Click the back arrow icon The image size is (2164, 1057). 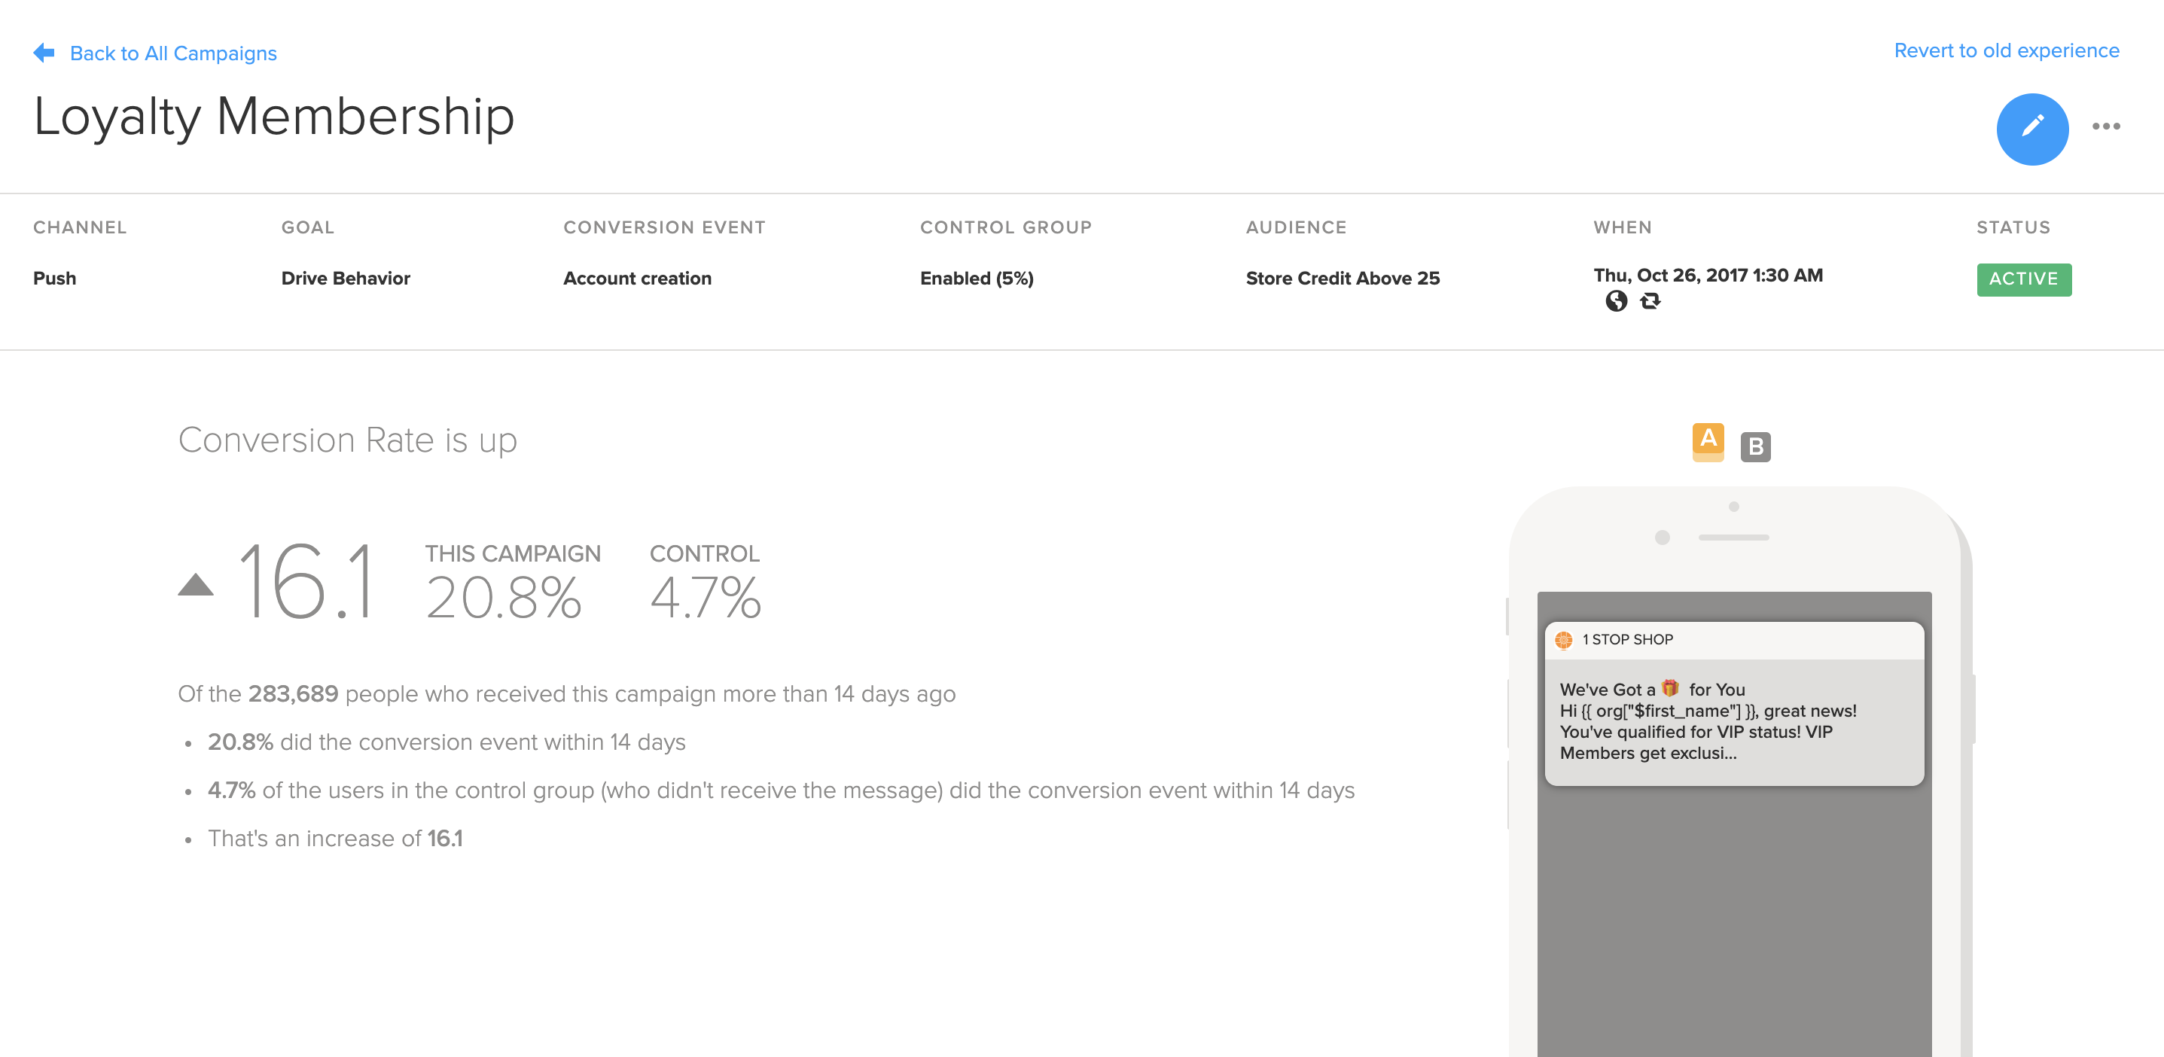44,53
